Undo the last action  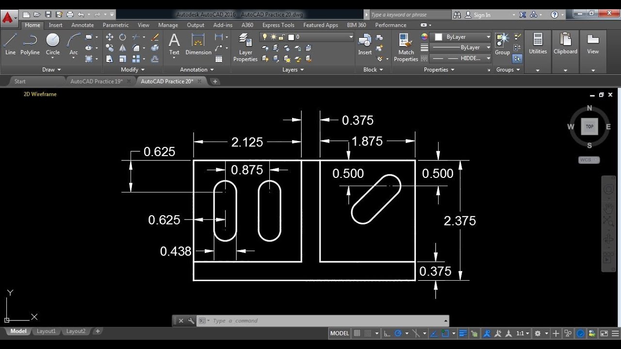81,15
